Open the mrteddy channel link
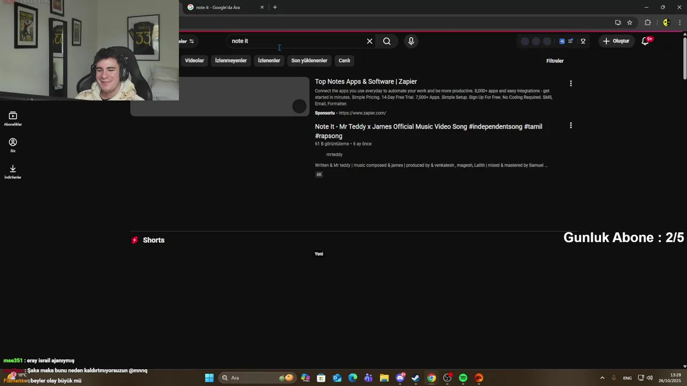687x386 pixels. coord(334,154)
